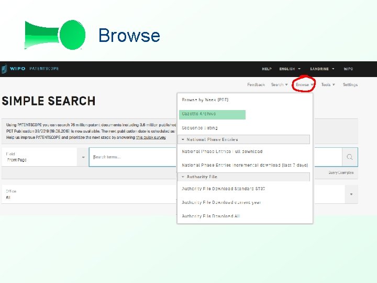Open the Browse menu
Image resolution: width=377 pixels, height=283 pixels.
click(304, 85)
